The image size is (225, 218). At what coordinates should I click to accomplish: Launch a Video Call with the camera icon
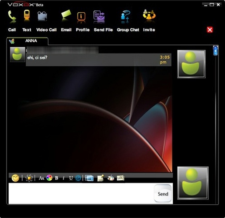click(42, 16)
